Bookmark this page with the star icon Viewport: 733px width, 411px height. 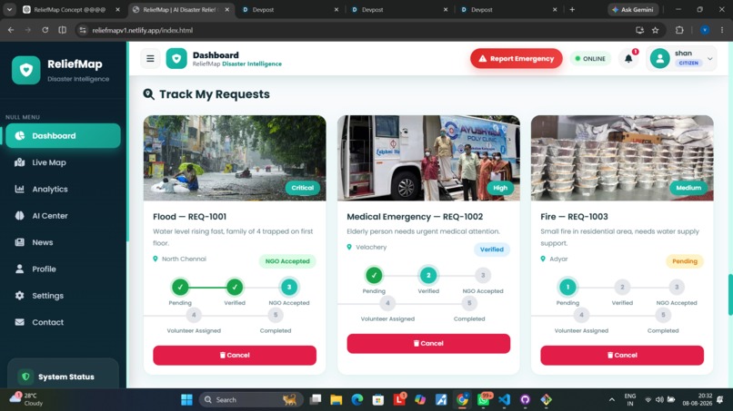point(656,30)
